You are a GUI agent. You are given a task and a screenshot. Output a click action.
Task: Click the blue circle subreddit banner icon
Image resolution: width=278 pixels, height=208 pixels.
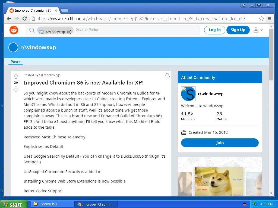(x=13, y=47)
